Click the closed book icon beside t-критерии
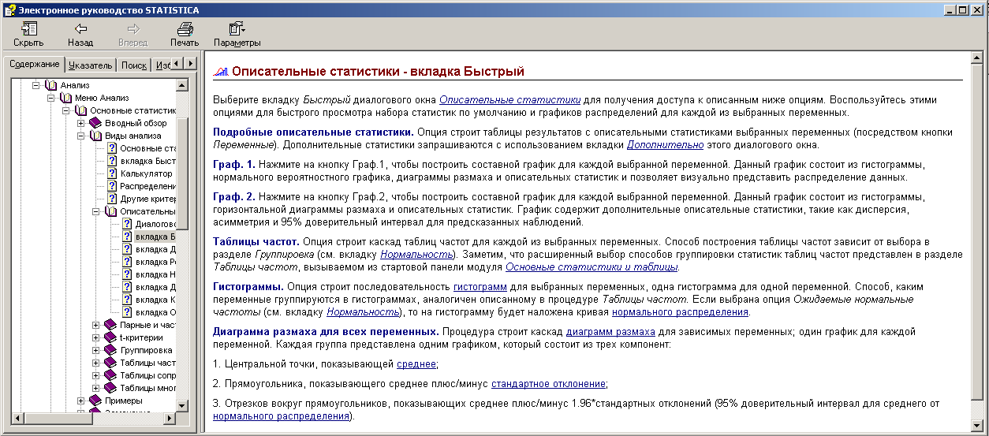The width and height of the screenshot is (989, 436). [x=111, y=337]
